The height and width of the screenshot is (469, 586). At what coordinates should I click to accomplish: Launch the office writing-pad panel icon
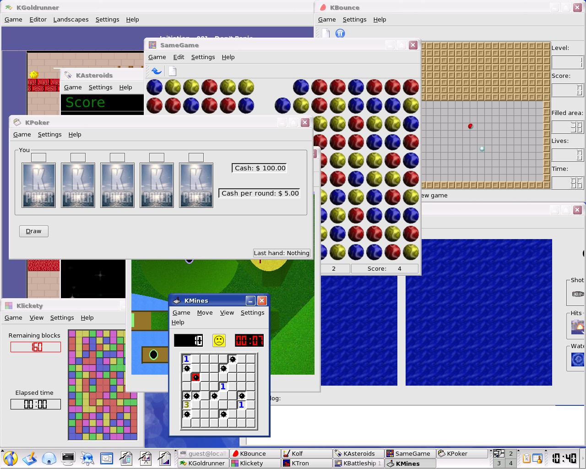[30, 458]
